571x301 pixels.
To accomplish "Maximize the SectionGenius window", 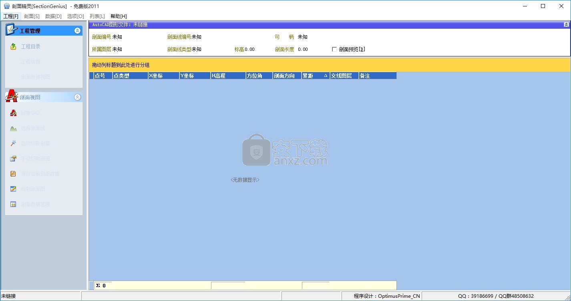I will pyautogui.click(x=543, y=6).
